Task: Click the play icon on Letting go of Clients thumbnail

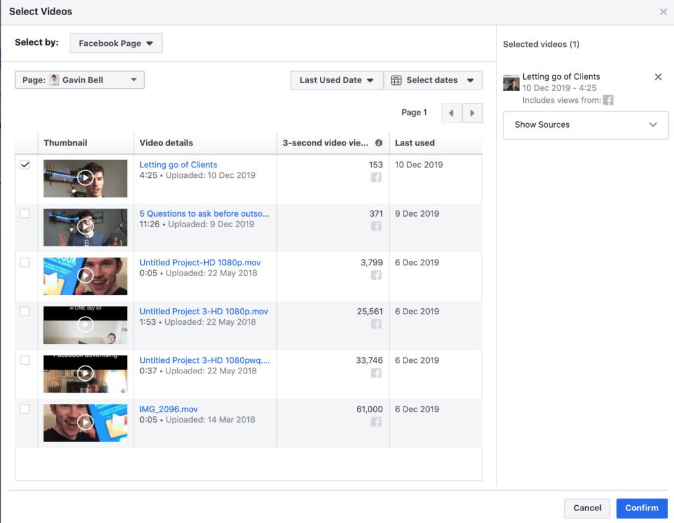Action: tap(86, 178)
